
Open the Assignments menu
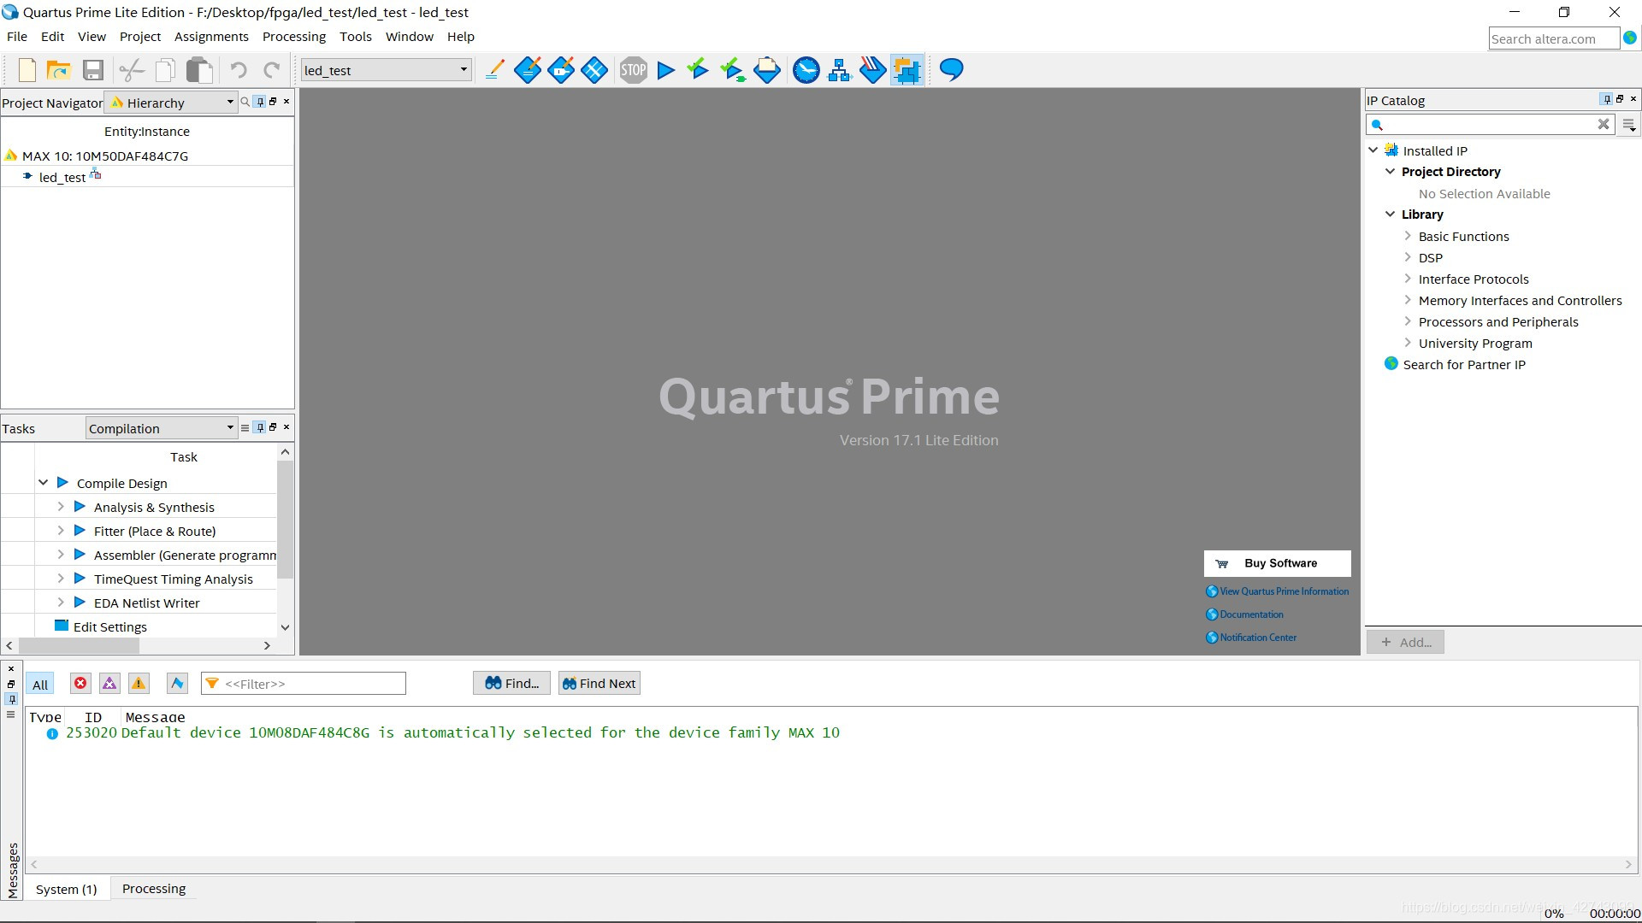click(x=211, y=37)
